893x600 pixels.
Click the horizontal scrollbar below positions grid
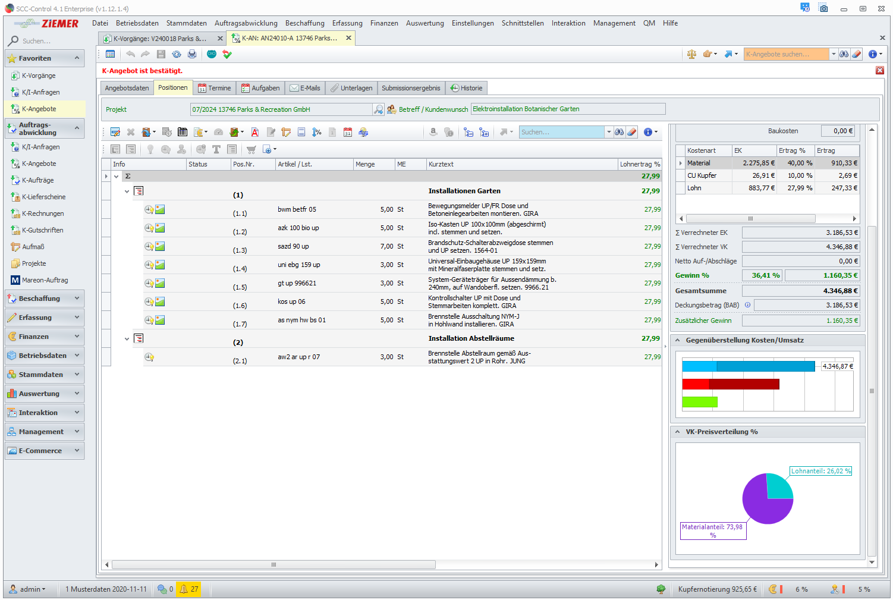[x=273, y=565]
